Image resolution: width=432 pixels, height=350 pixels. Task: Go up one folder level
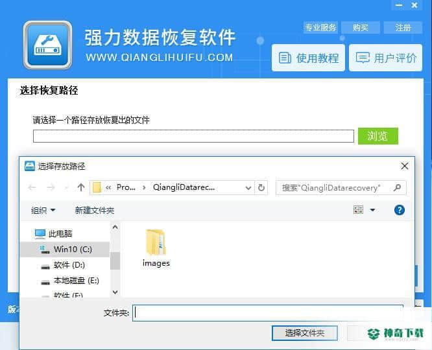pyautogui.click(x=80, y=187)
